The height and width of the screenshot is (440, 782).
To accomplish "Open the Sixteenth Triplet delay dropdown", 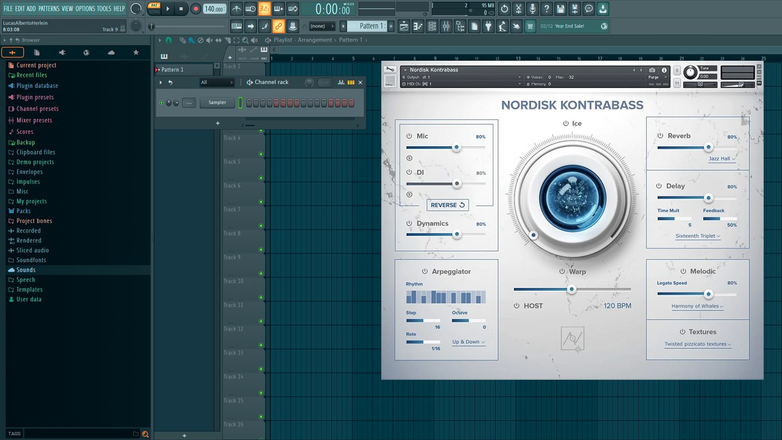I will tap(698, 236).
